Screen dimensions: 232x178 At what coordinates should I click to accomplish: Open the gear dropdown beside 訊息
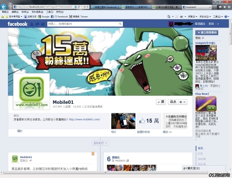click(x=182, y=102)
